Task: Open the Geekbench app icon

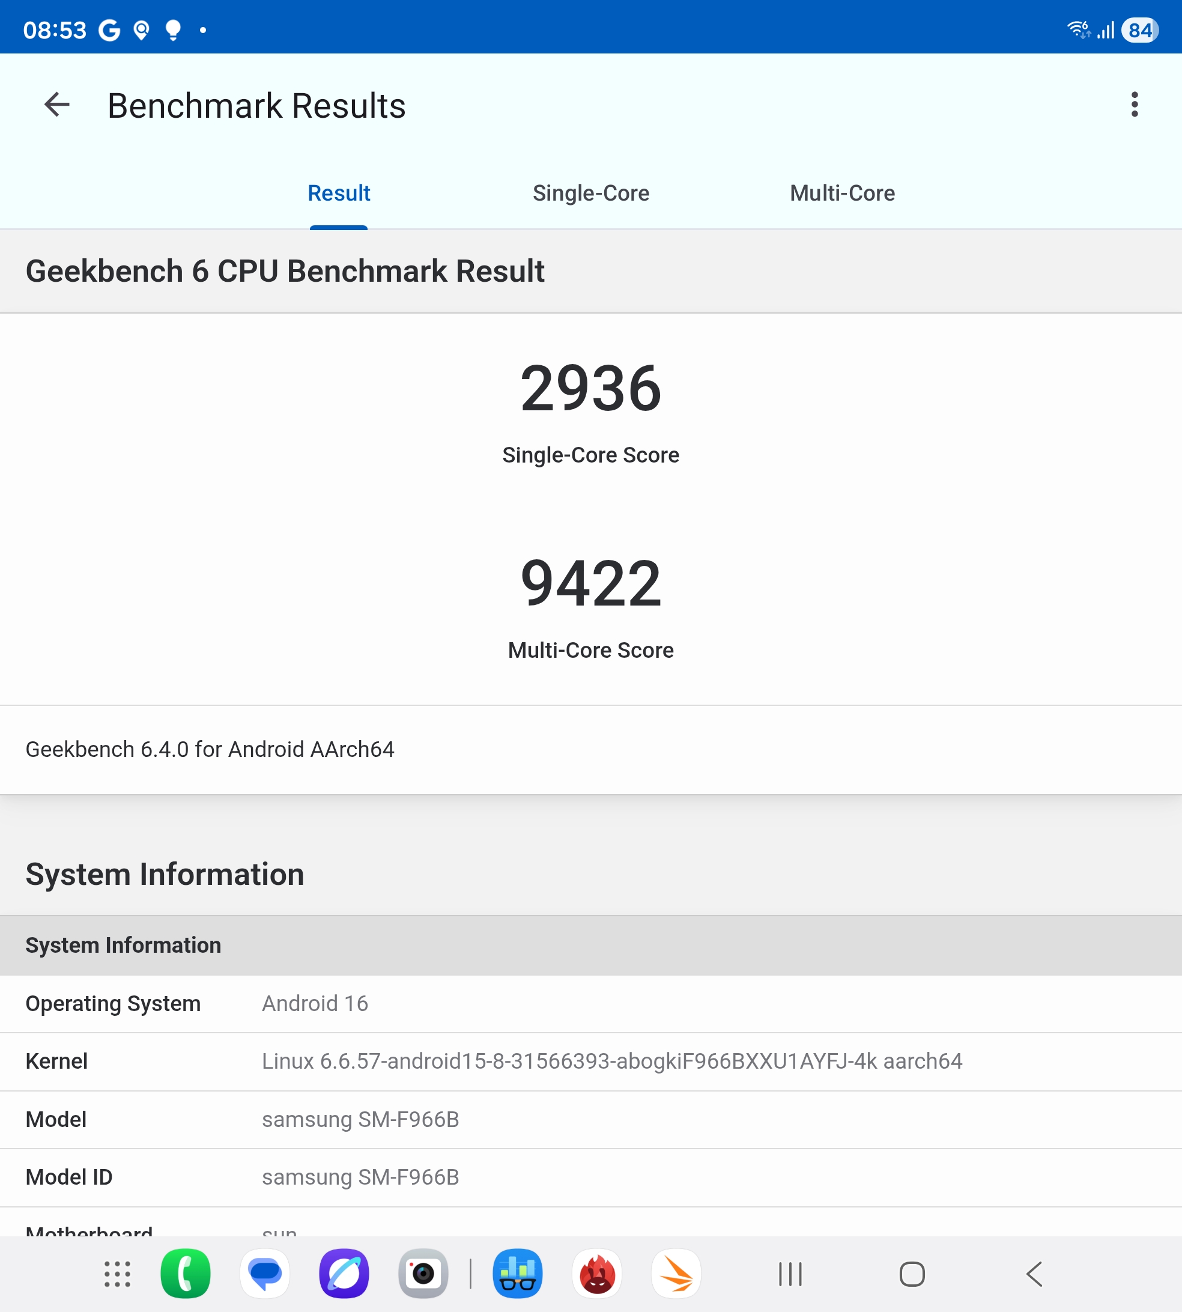Action: 518,1274
